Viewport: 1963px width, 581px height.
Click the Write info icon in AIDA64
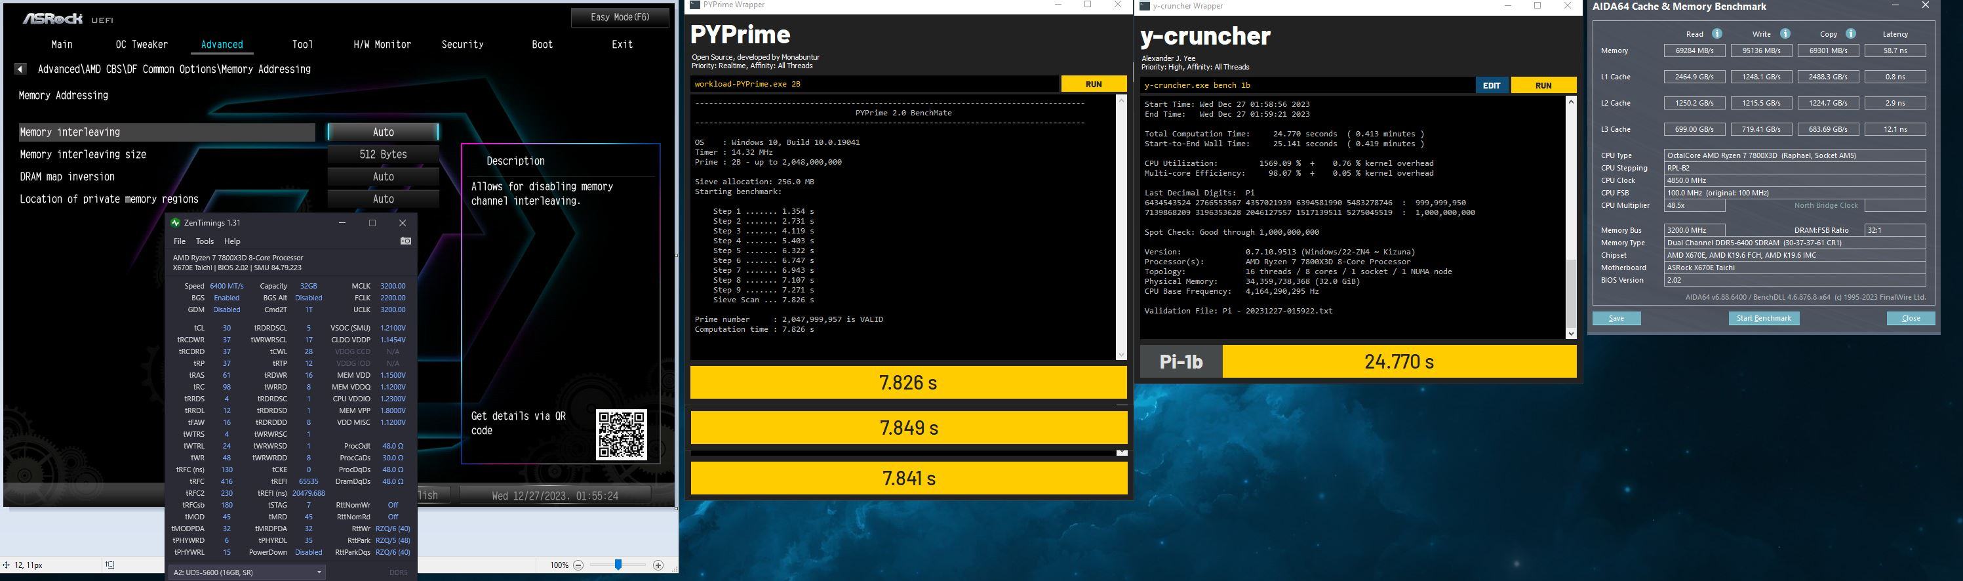(1785, 33)
